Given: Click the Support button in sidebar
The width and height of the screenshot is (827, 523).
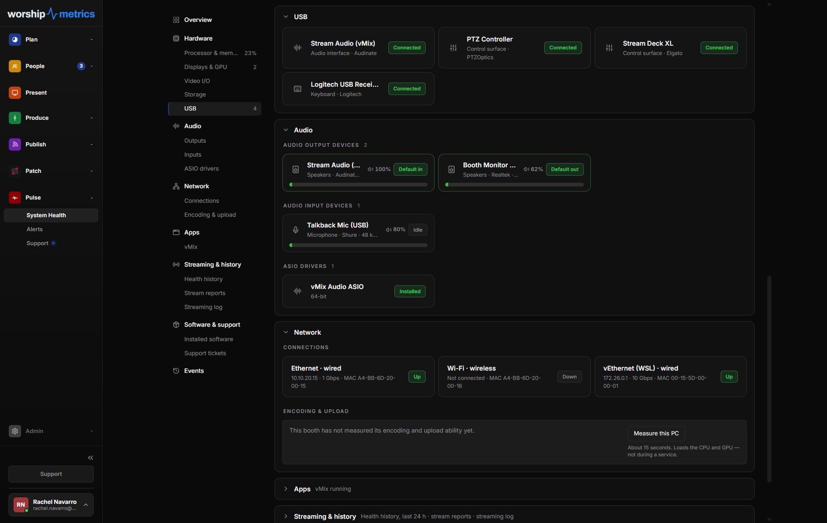Looking at the screenshot, I should (51, 474).
